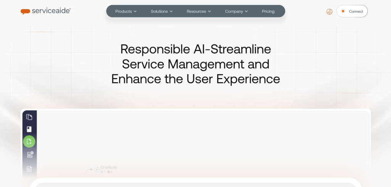Click the copy documents icon in sidebar
The height and width of the screenshot is (187, 391).
click(x=29, y=117)
